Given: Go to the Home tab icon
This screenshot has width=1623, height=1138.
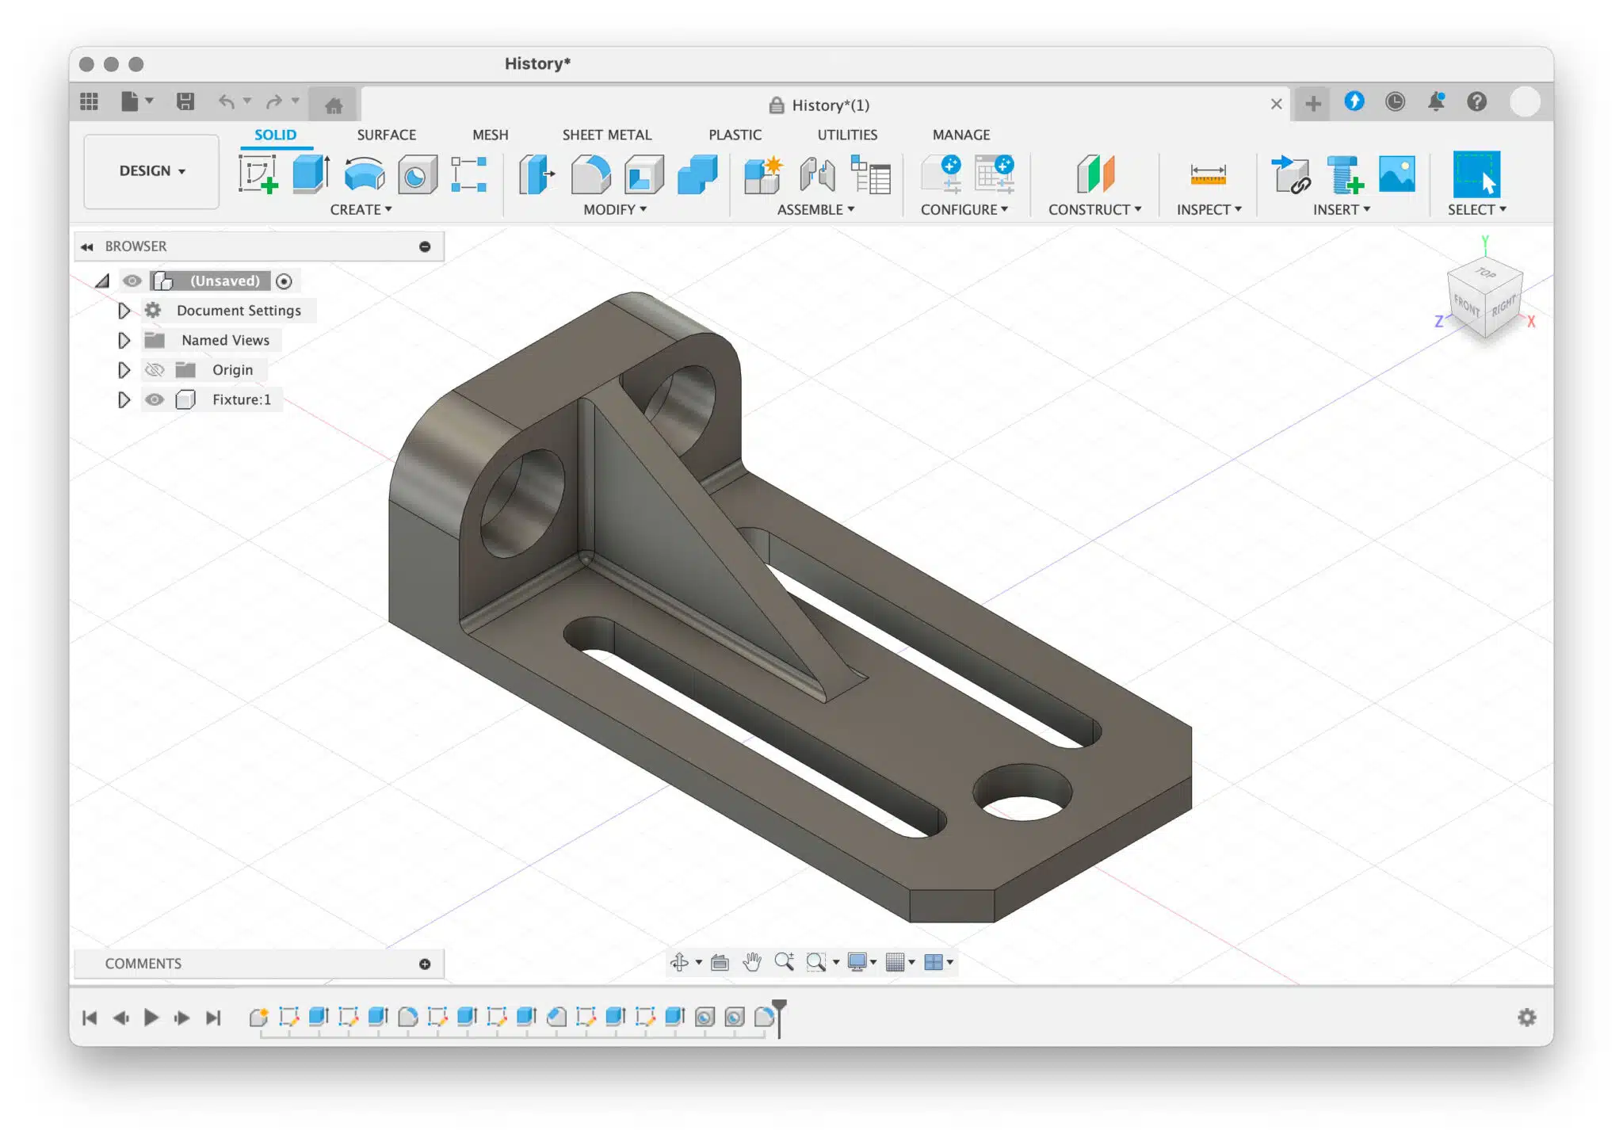Looking at the screenshot, I should point(334,104).
